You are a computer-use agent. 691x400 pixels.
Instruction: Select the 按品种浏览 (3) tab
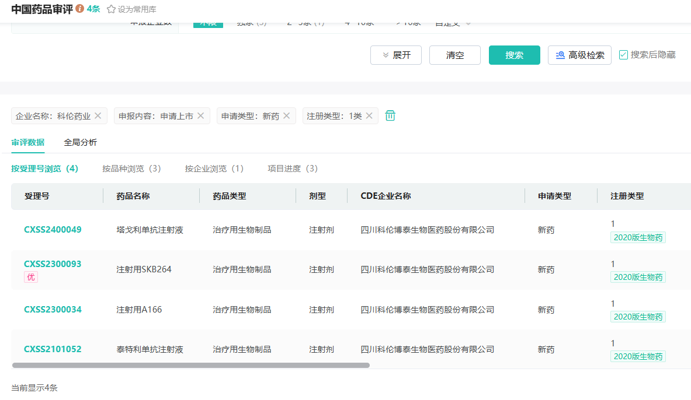tap(131, 169)
